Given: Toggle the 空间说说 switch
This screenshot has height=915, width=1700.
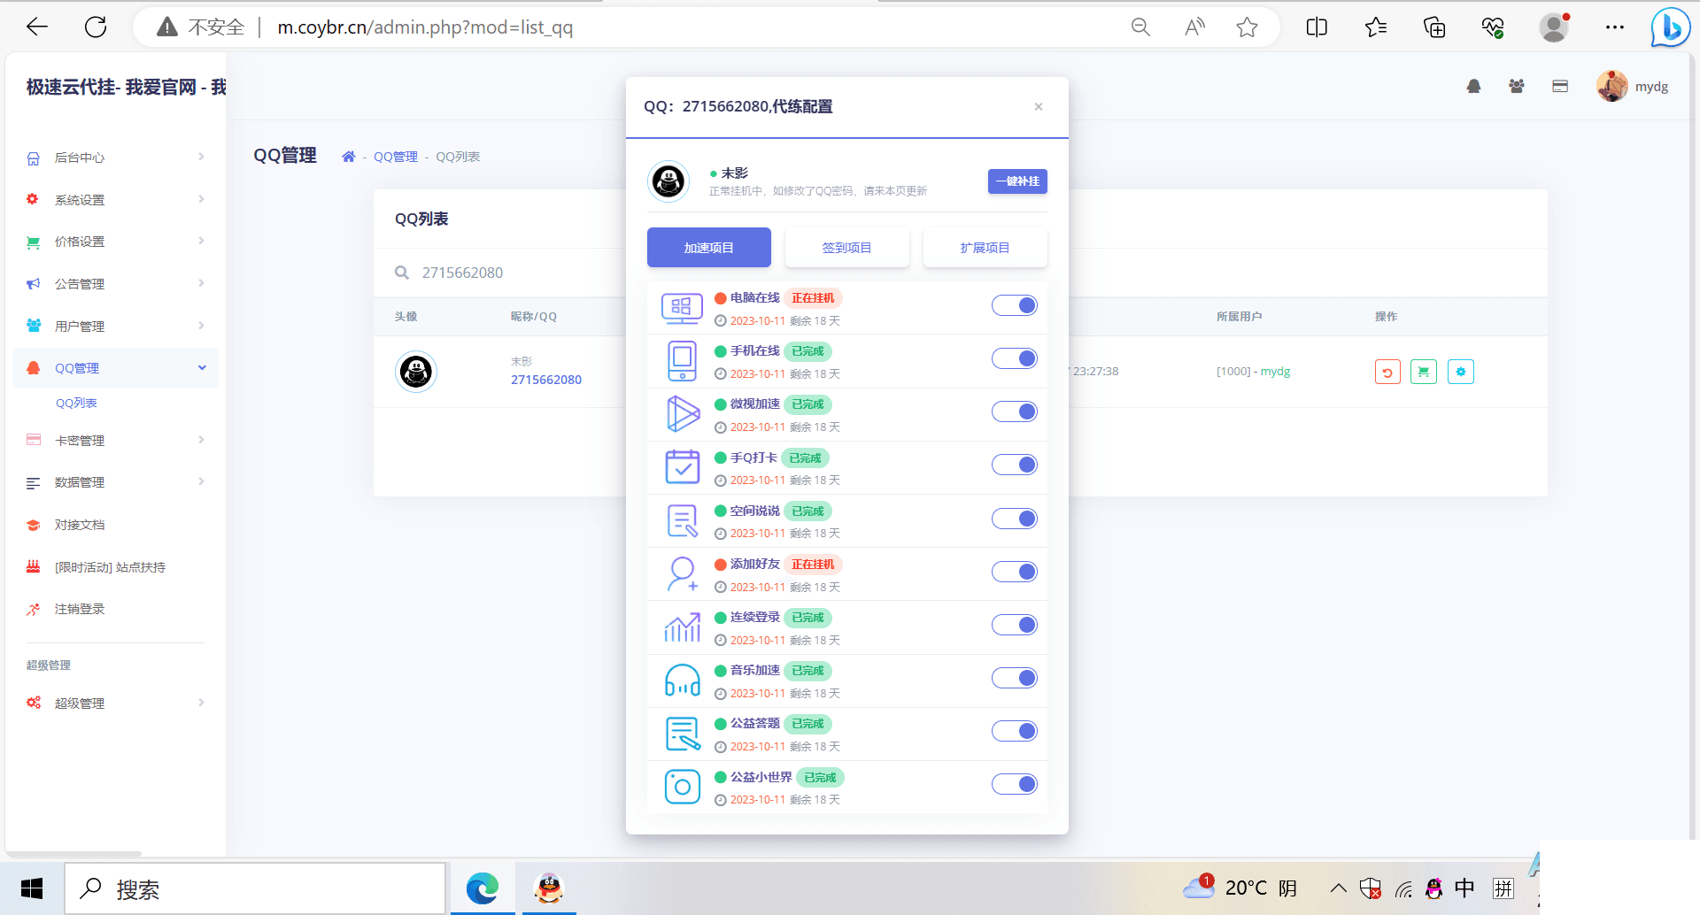Looking at the screenshot, I should [1015, 519].
